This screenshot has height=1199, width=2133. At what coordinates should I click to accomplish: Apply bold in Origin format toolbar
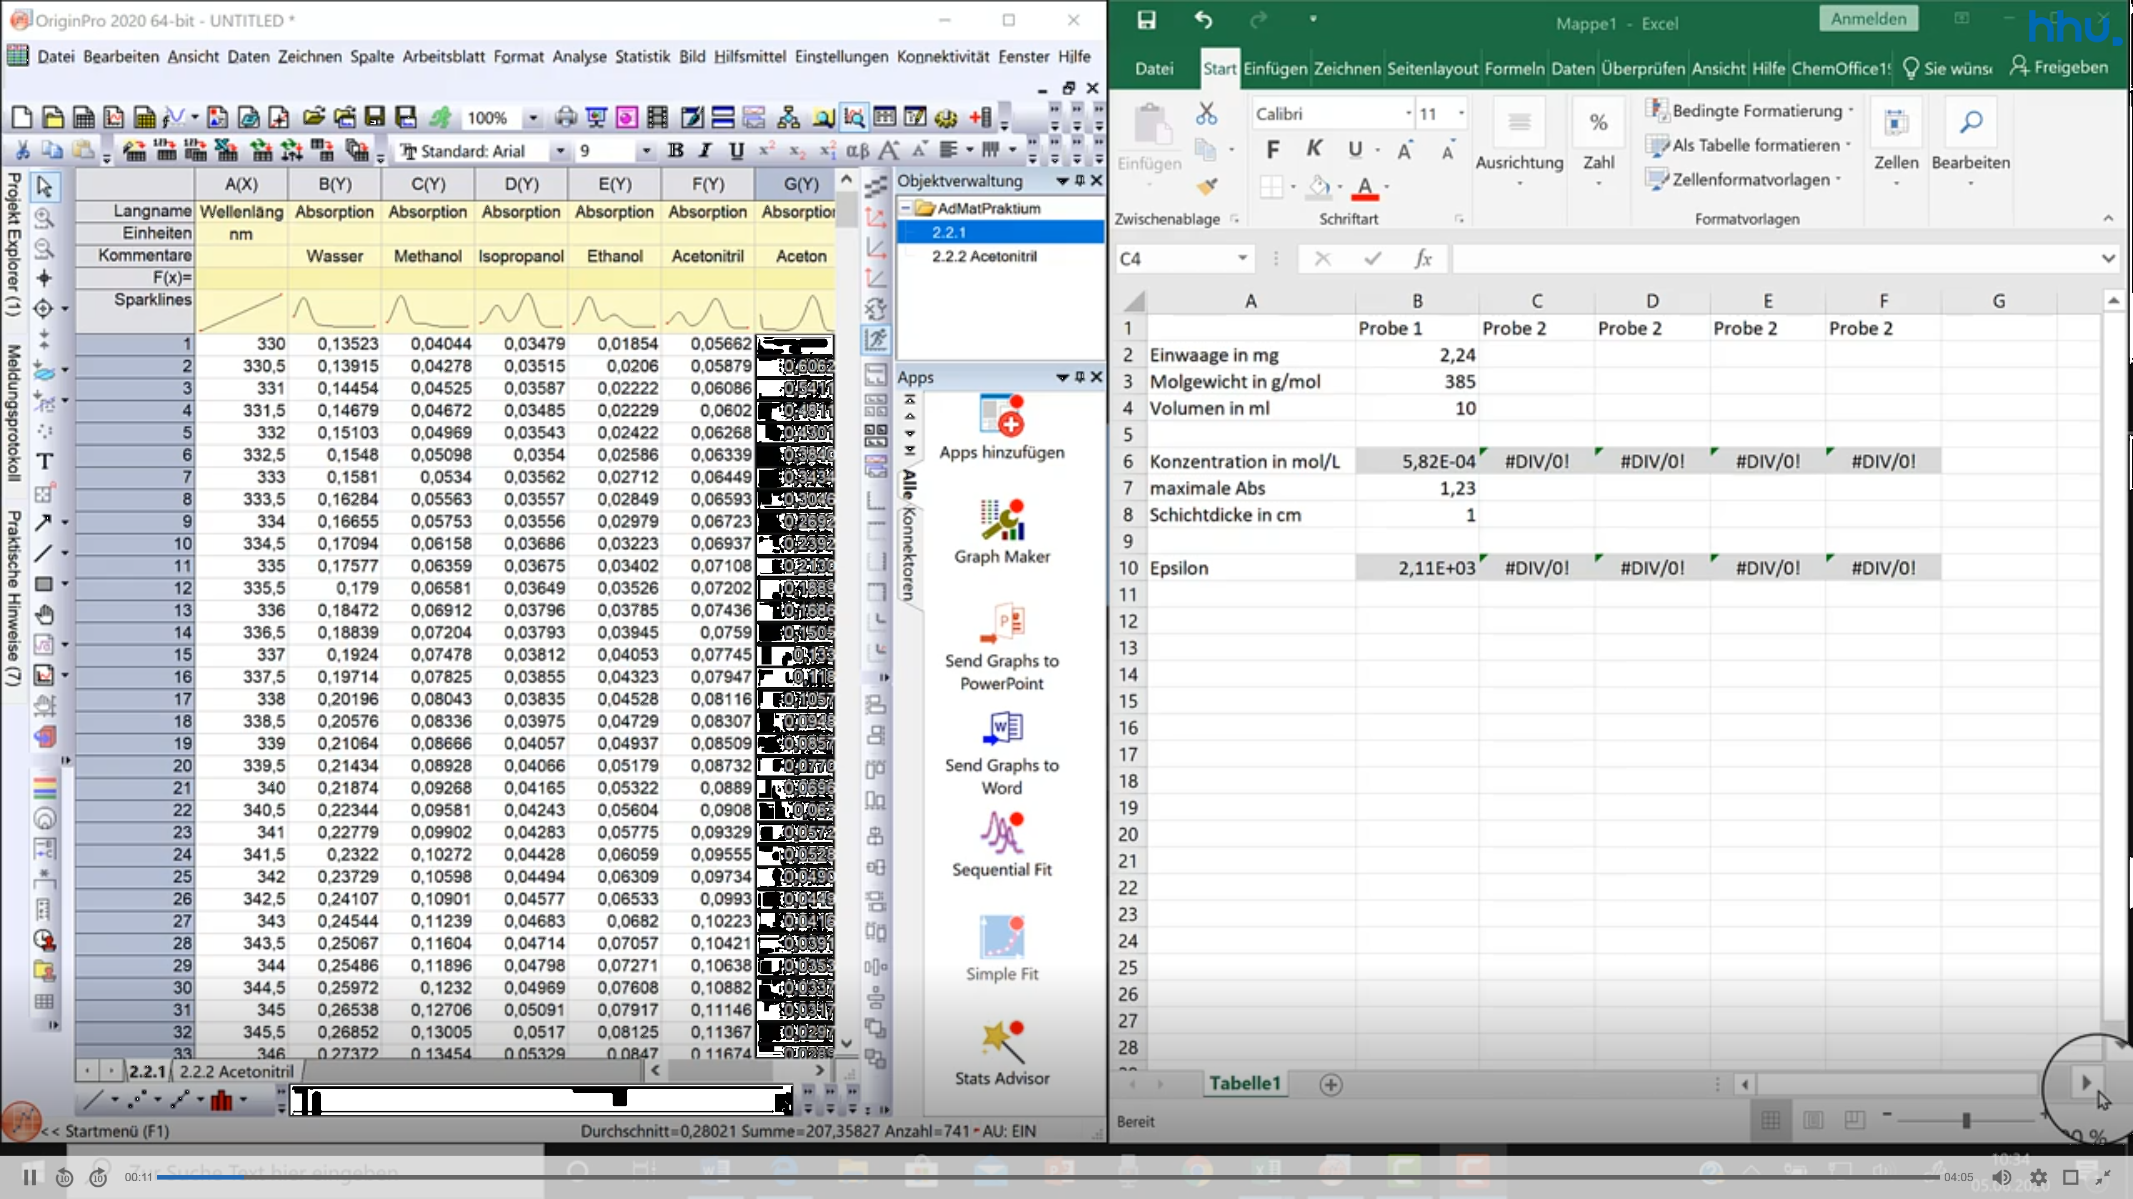pos(675,150)
